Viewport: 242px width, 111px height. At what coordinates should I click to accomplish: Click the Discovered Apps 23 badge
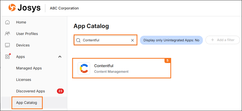tap(60, 91)
